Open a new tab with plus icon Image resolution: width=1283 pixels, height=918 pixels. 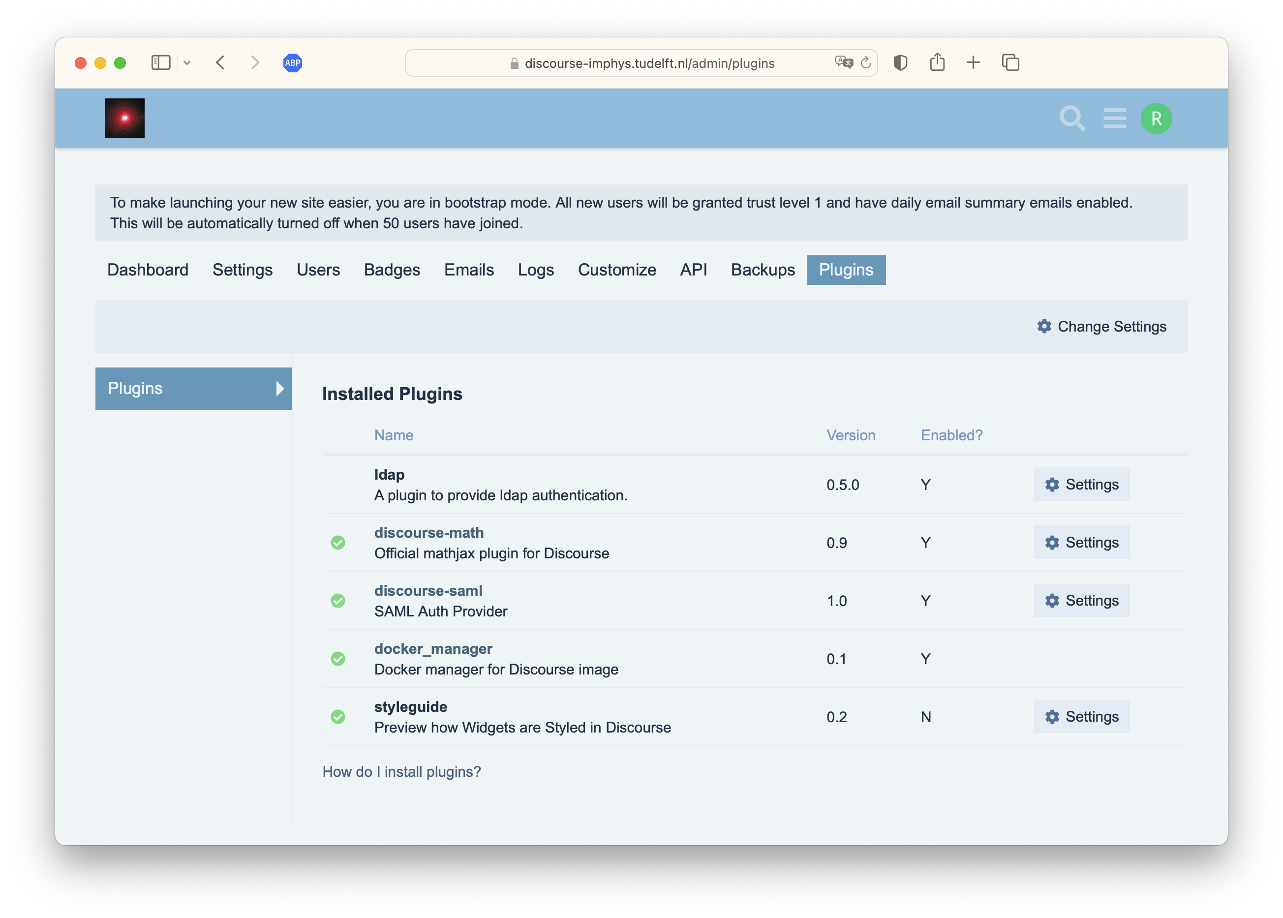click(973, 63)
